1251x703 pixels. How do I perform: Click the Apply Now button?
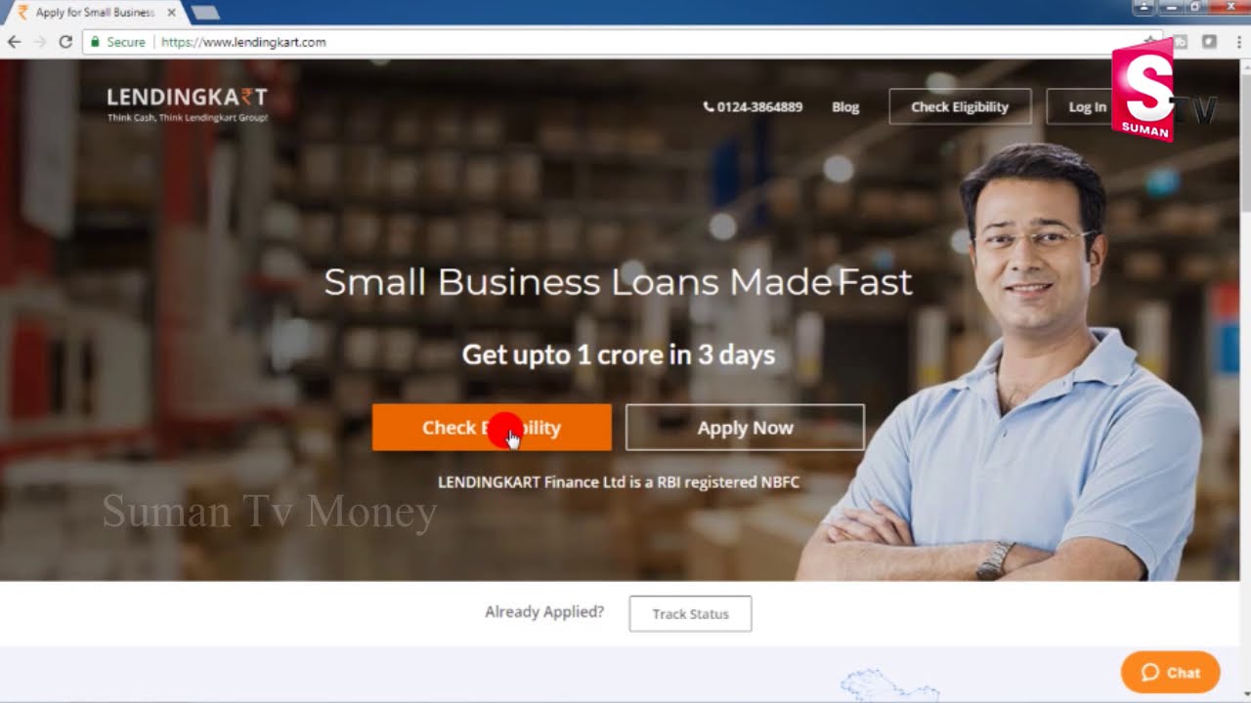745,428
